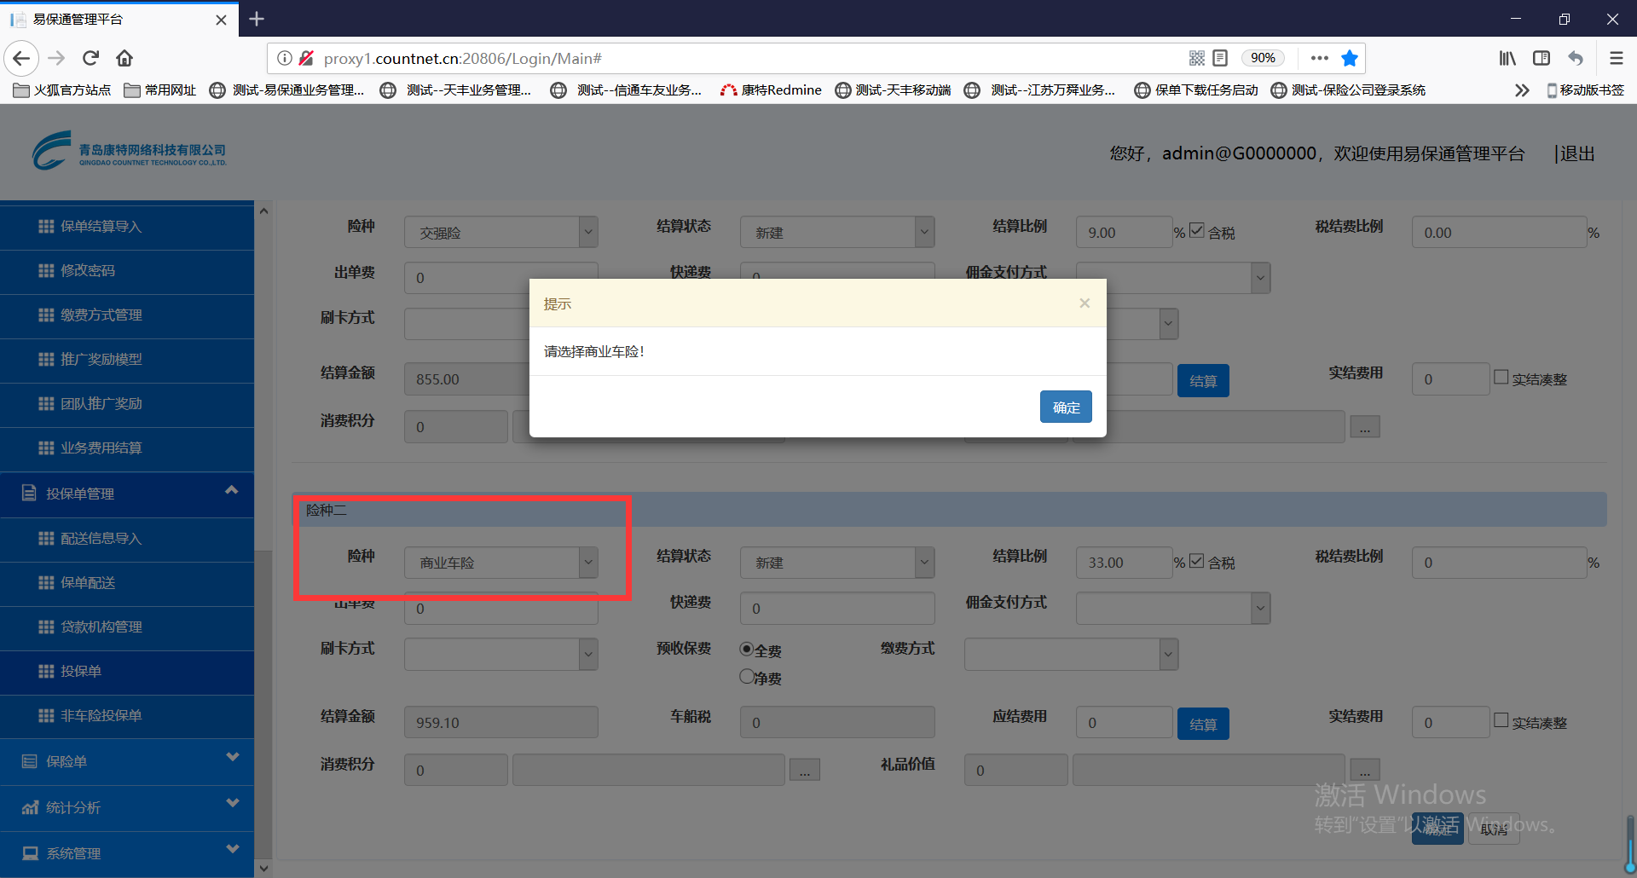The width and height of the screenshot is (1637, 878).
Task: Click the browser address bar URL
Action: pos(463,58)
